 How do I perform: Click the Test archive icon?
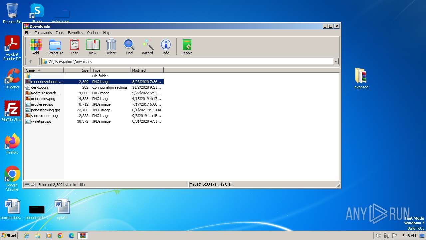pos(74,47)
